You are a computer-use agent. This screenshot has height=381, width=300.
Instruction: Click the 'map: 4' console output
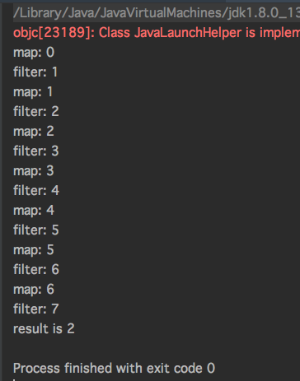coord(34,211)
